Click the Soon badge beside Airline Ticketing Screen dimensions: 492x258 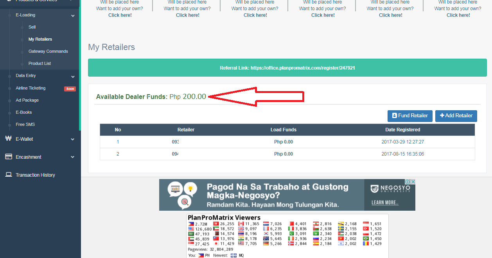pyautogui.click(x=70, y=89)
